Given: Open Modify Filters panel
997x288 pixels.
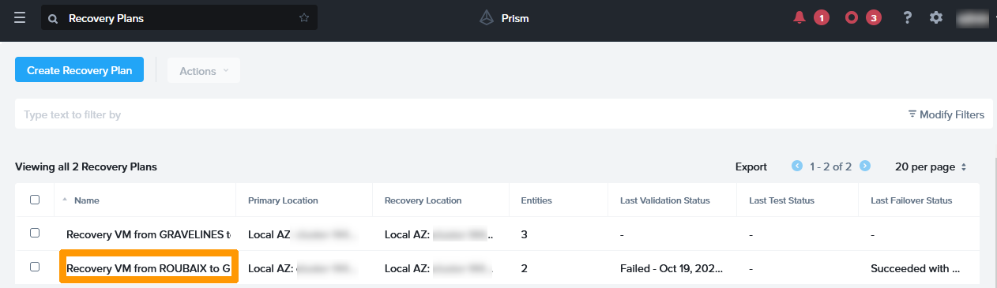Looking at the screenshot, I should (946, 114).
